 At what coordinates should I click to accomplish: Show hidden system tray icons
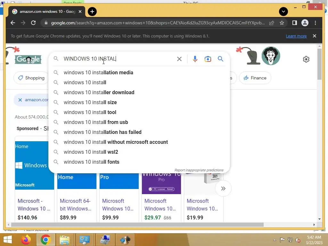pyautogui.click(x=275, y=240)
